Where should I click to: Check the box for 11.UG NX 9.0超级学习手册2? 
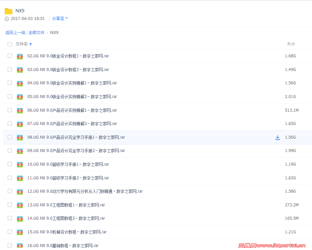point(10,178)
